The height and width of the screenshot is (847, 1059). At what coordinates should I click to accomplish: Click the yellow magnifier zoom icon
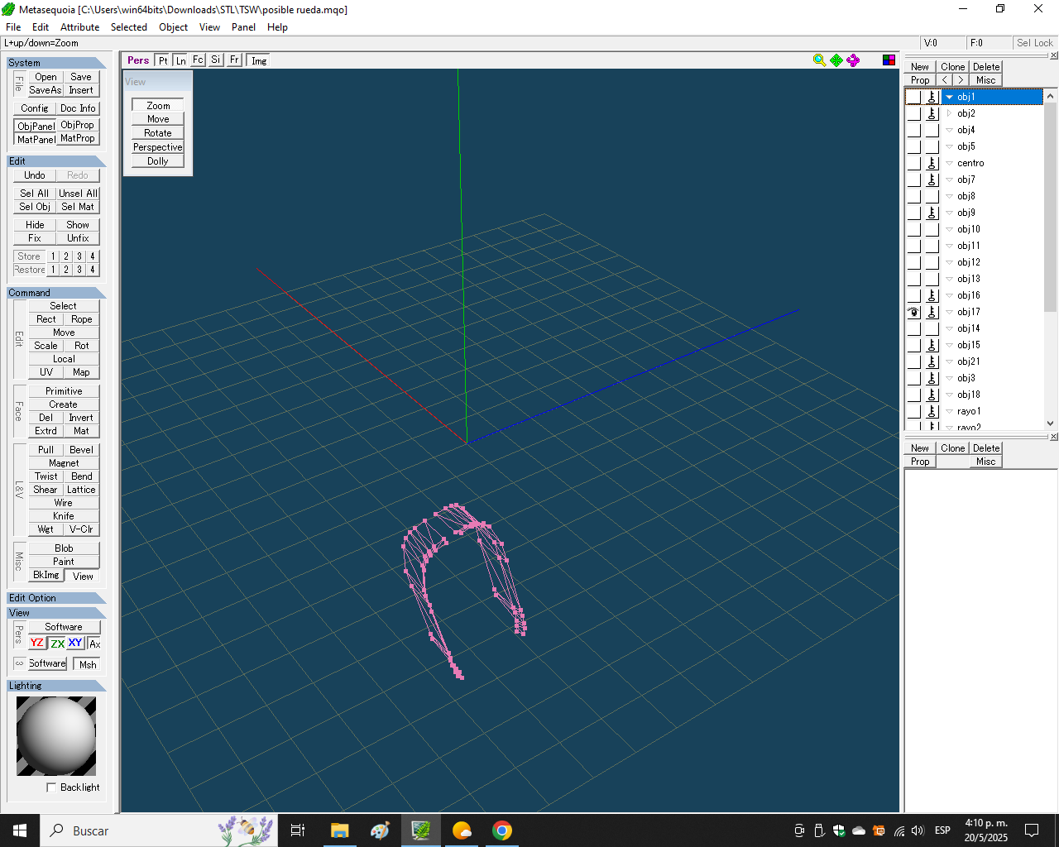[819, 60]
